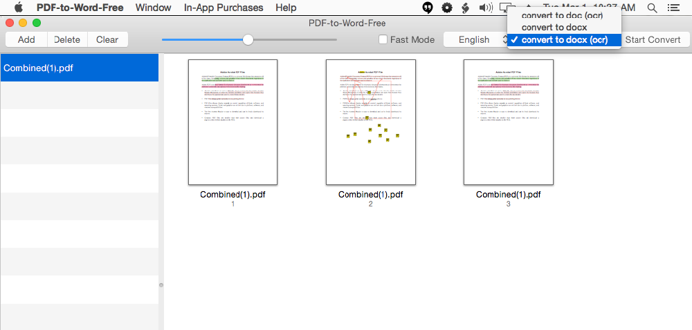Open Notification Center list icon
Viewport: 692px width, 330px height.
click(673, 8)
